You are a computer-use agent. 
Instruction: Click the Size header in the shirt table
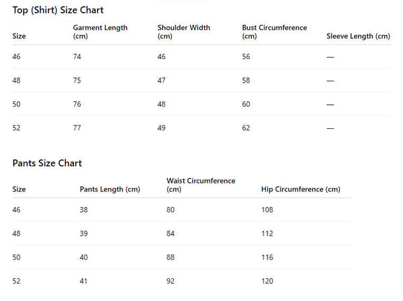click(x=19, y=36)
